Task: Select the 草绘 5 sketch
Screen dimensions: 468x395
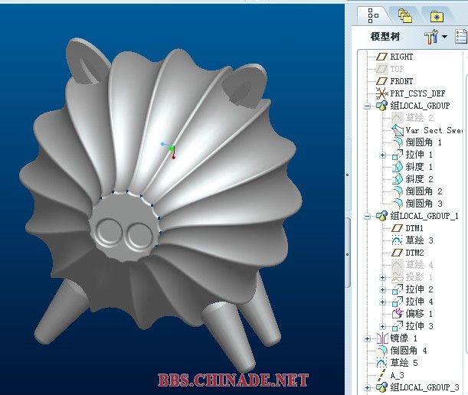Action: 397,363
